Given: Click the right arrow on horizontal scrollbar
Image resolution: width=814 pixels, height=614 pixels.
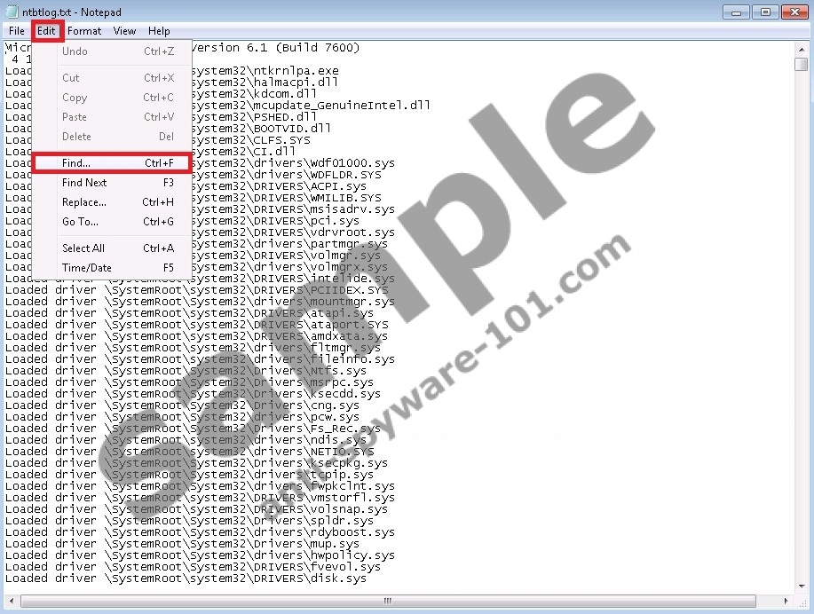Looking at the screenshot, I should (x=785, y=602).
